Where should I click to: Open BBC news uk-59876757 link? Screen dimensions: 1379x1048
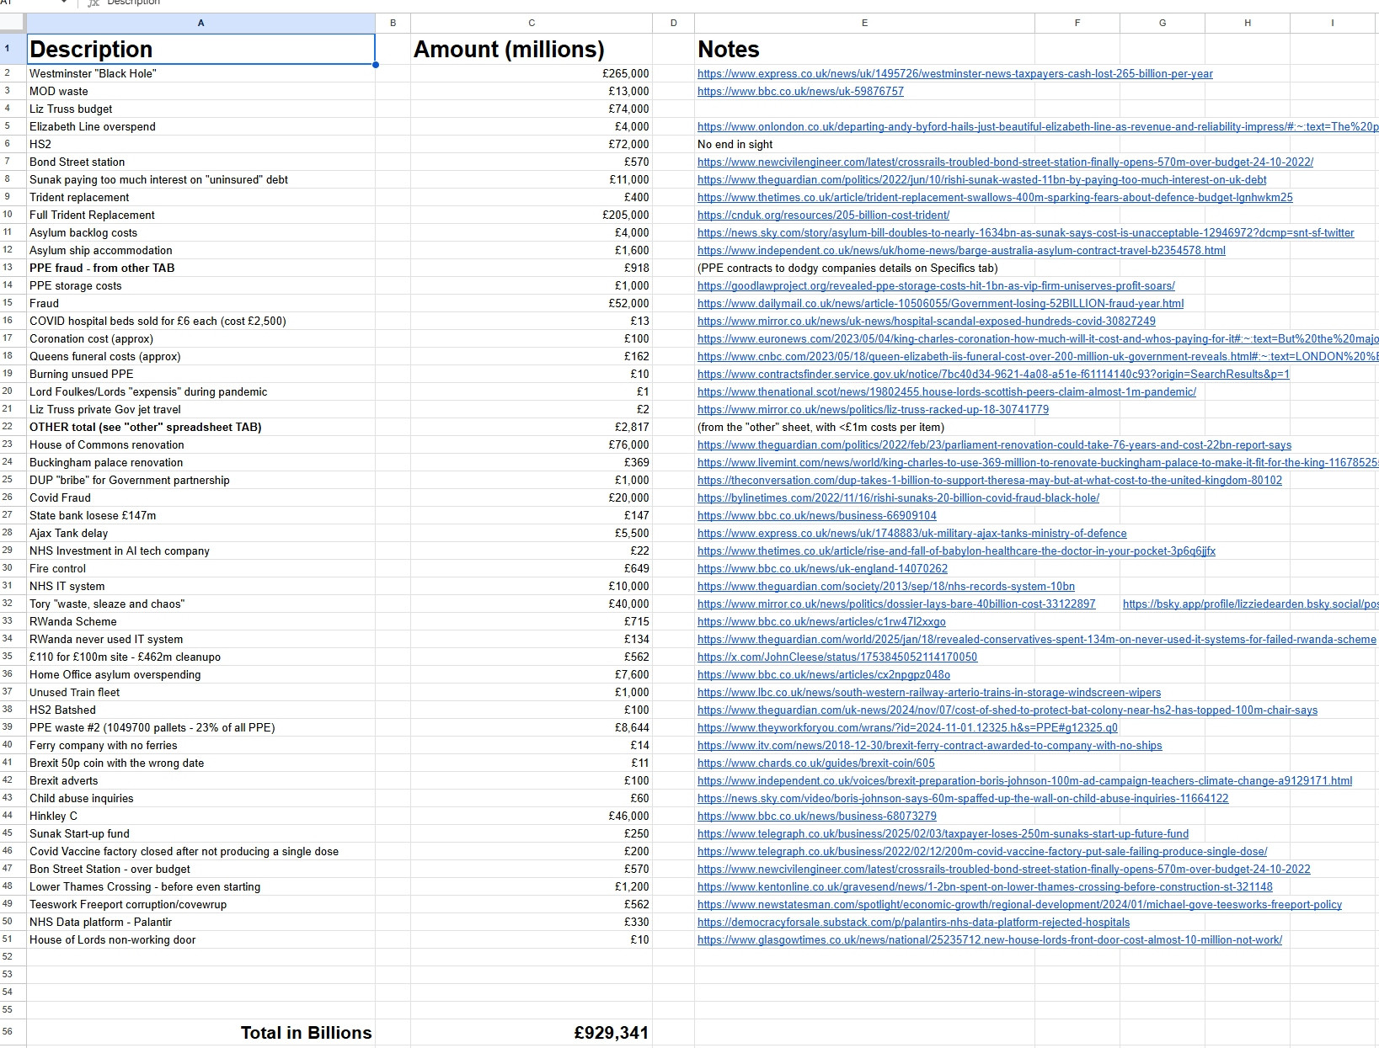tap(800, 92)
